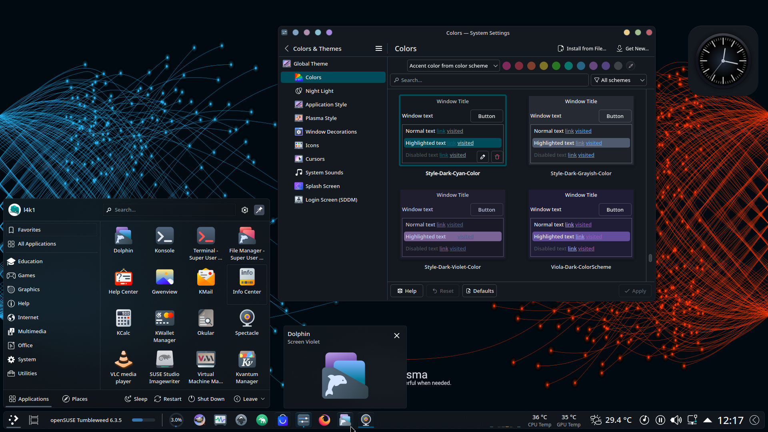Open the All schemes filter dropdown
This screenshot has height=432, width=768.
619,80
